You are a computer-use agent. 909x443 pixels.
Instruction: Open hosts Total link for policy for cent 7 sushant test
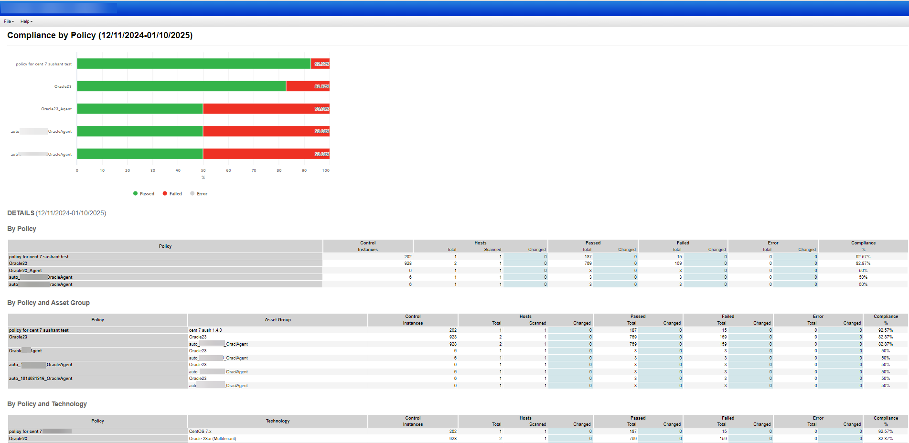pos(454,256)
